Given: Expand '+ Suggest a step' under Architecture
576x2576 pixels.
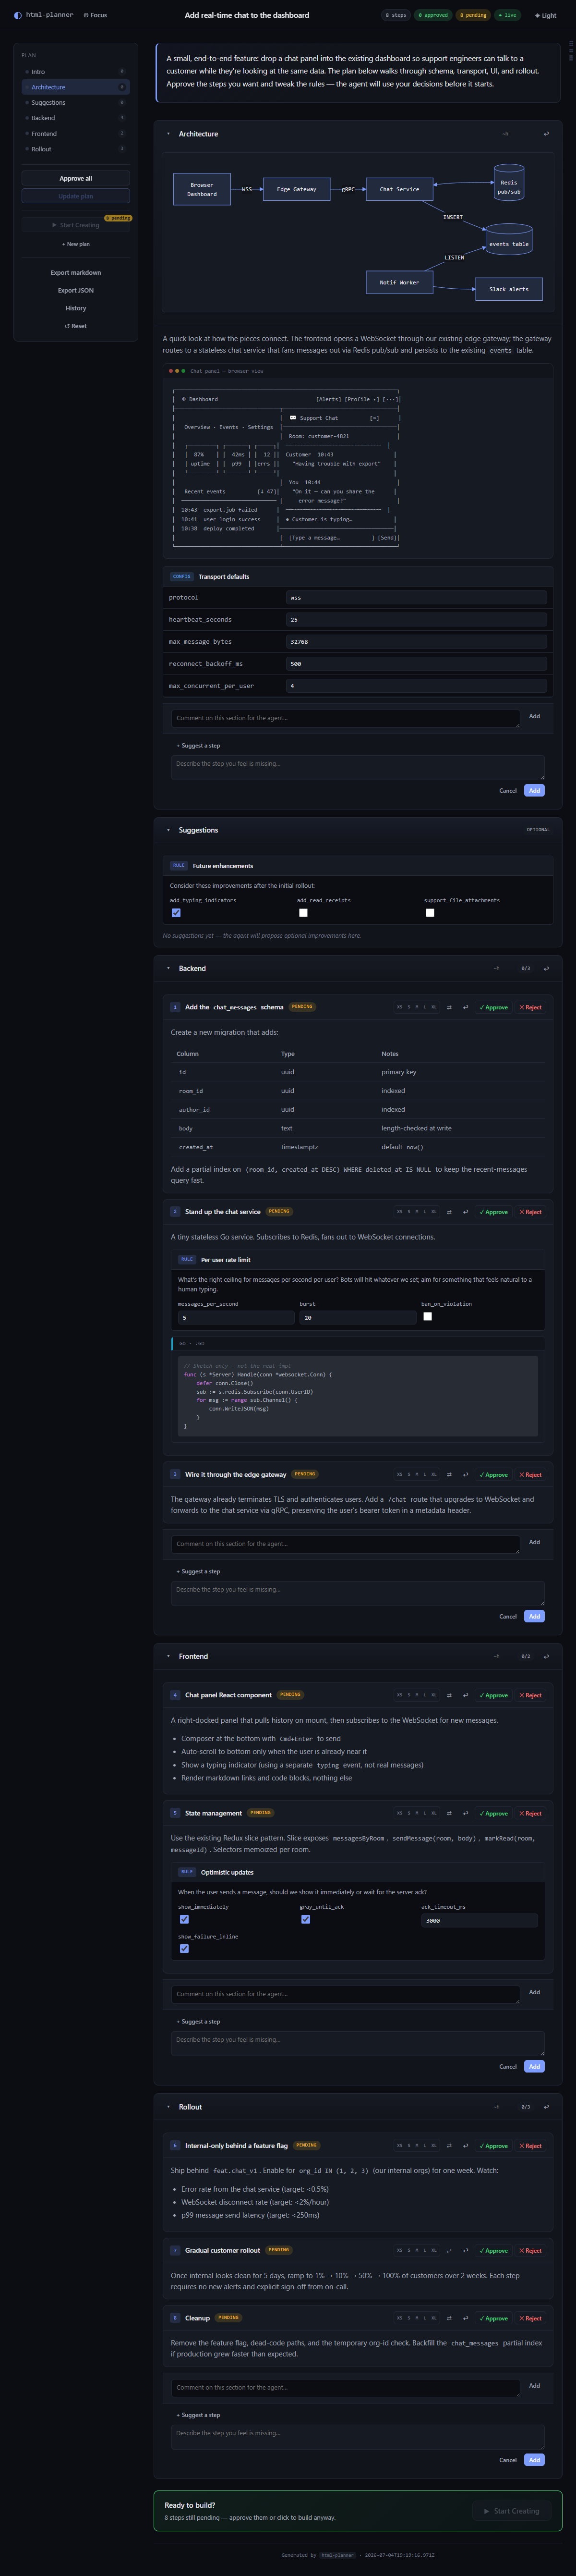Looking at the screenshot, I should 199,745.
